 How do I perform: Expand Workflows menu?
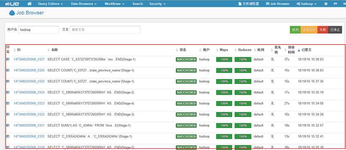pyautogui.click(x=114, y=4)
